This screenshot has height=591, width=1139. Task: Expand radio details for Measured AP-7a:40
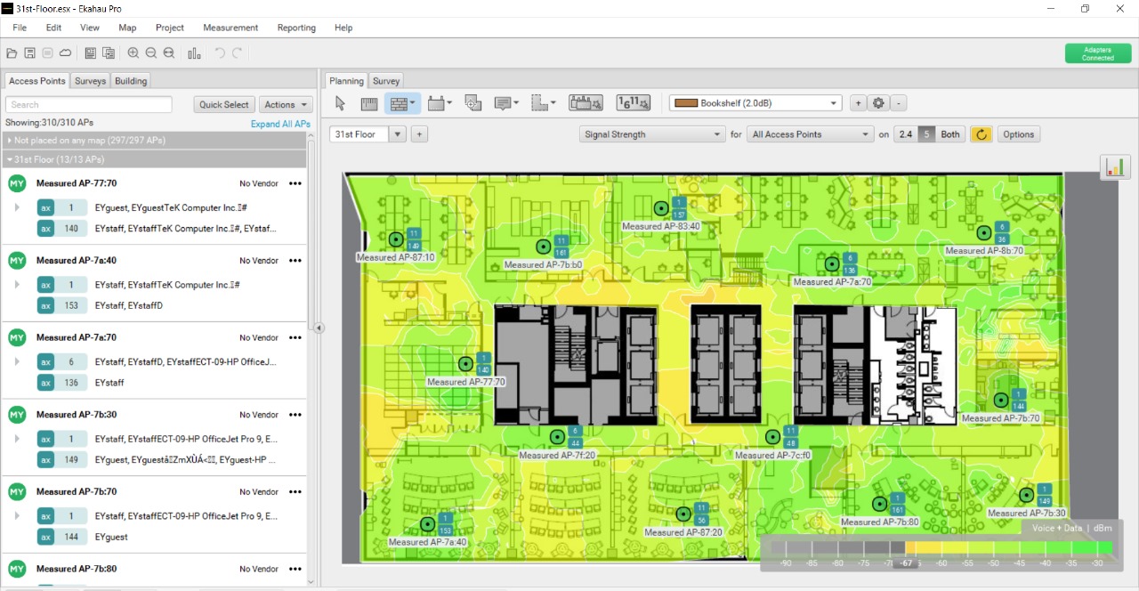click(17, 285)
